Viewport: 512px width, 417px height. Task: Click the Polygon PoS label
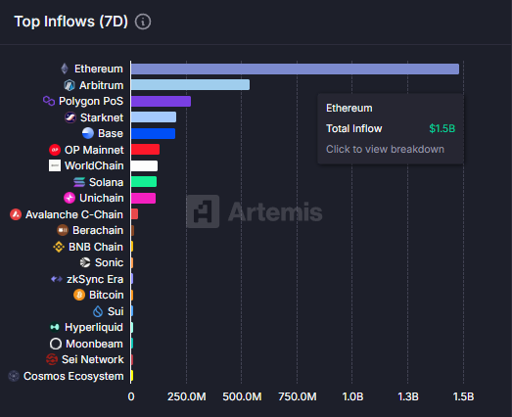(91, 101)
